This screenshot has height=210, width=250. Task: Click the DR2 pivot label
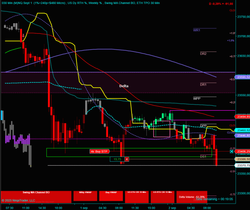203,53
